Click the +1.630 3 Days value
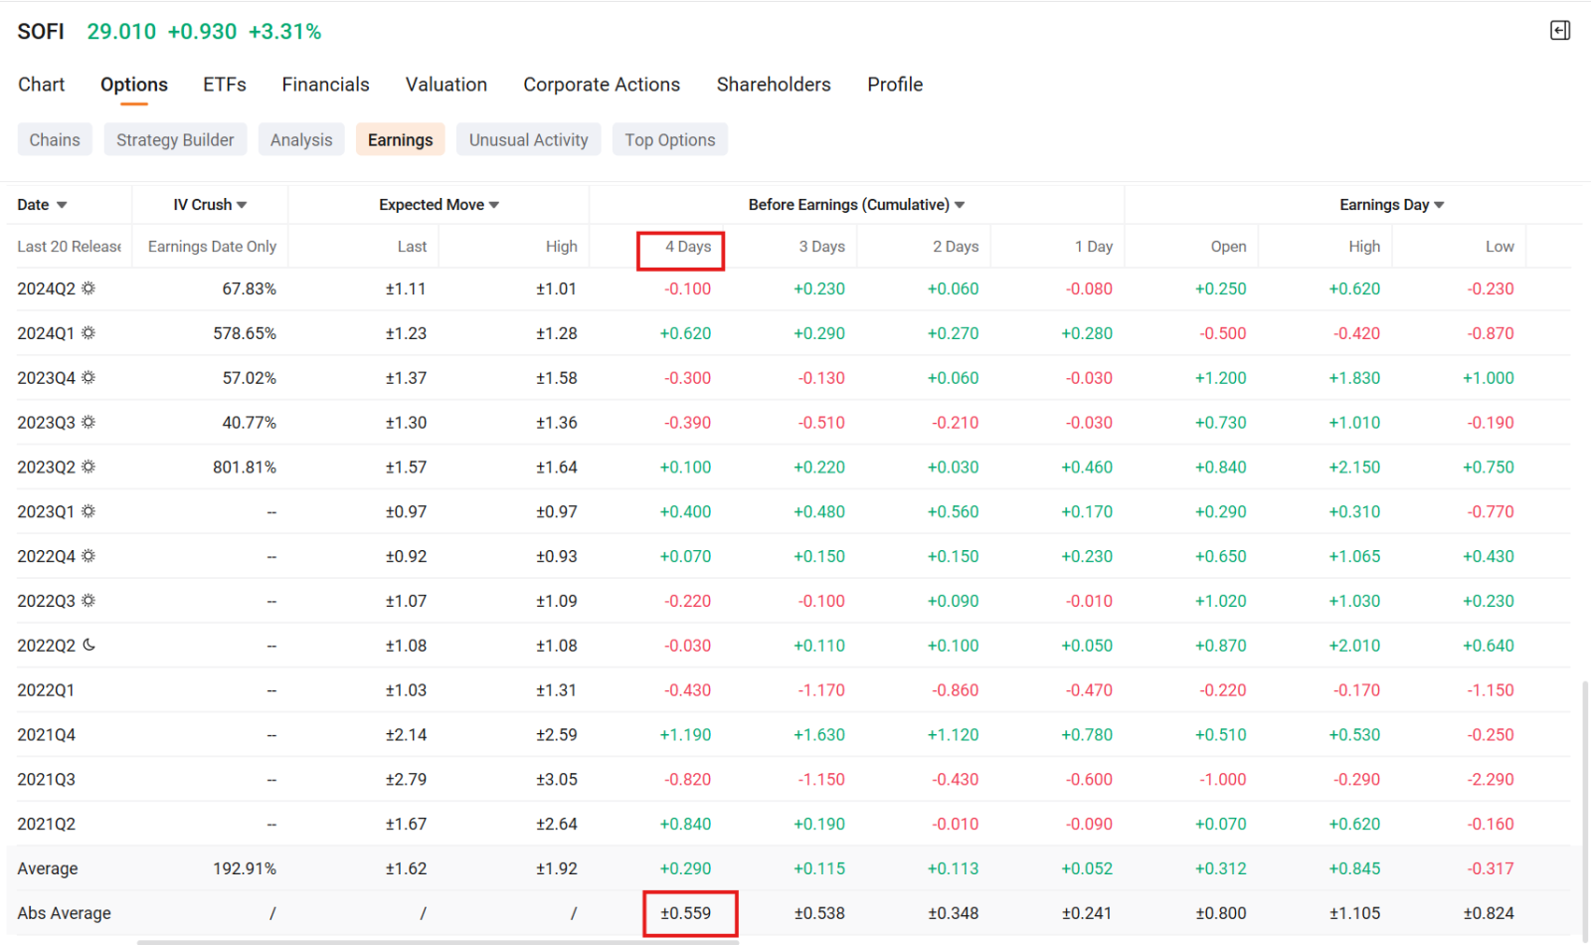Image resolution: width=1591 pixels, height=945 pixels. (x=819, y=735)
